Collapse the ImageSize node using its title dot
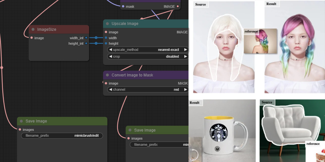The image size is (325, 162). pos(33,29)
